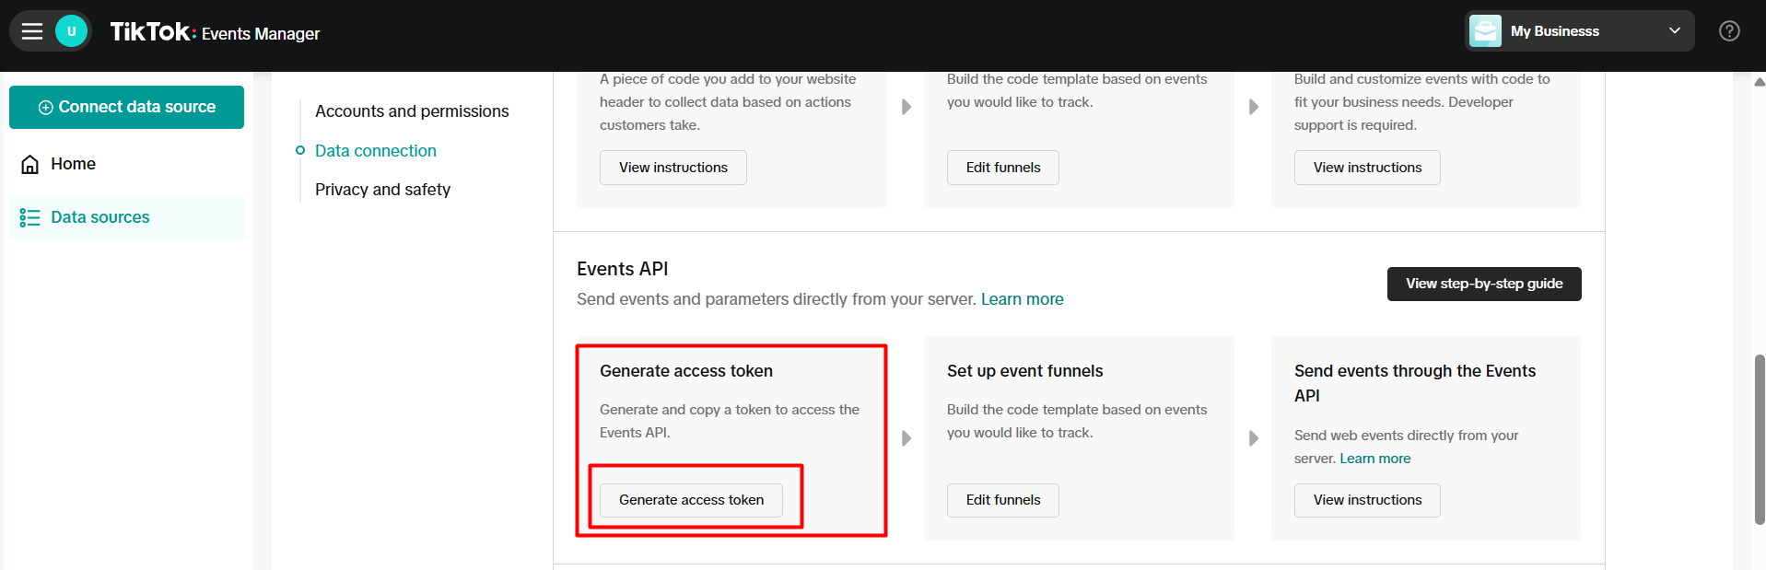Open Privacy and safety section
Viewport: 1766px width, 570px height.
click(x=382, y=190)
